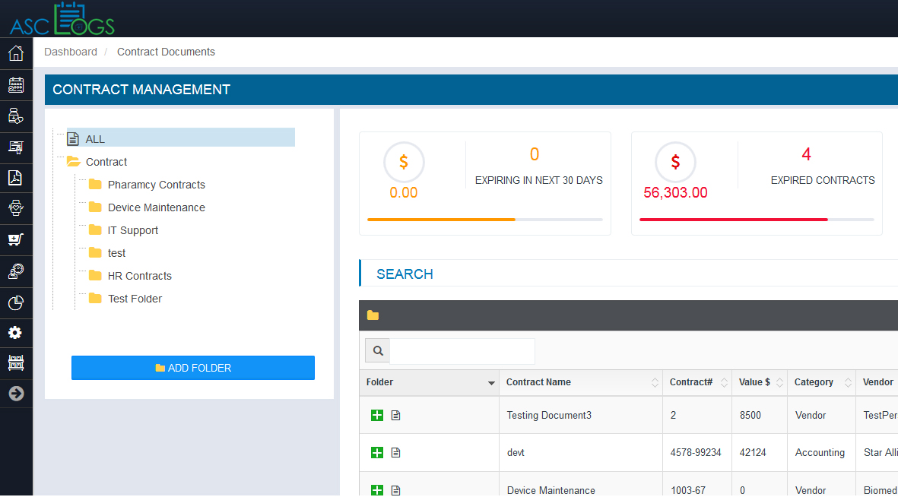
Task: Click the table search input field
Action: point(462,351)
